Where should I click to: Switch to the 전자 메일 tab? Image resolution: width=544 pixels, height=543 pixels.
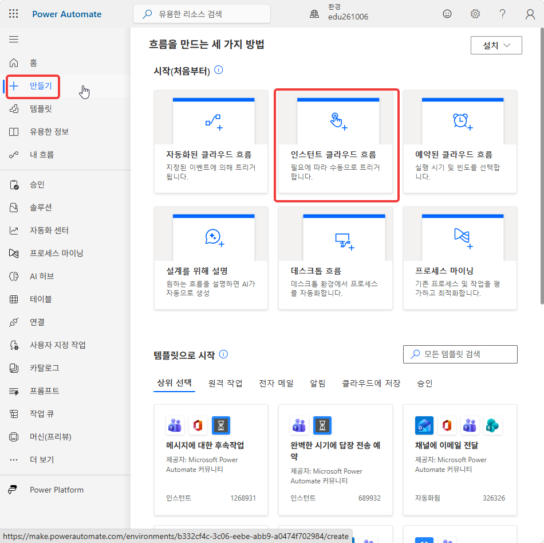276,383
